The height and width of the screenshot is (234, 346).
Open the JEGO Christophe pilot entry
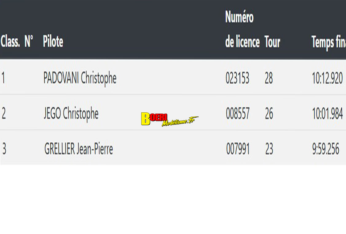click(x=71, y=114)
